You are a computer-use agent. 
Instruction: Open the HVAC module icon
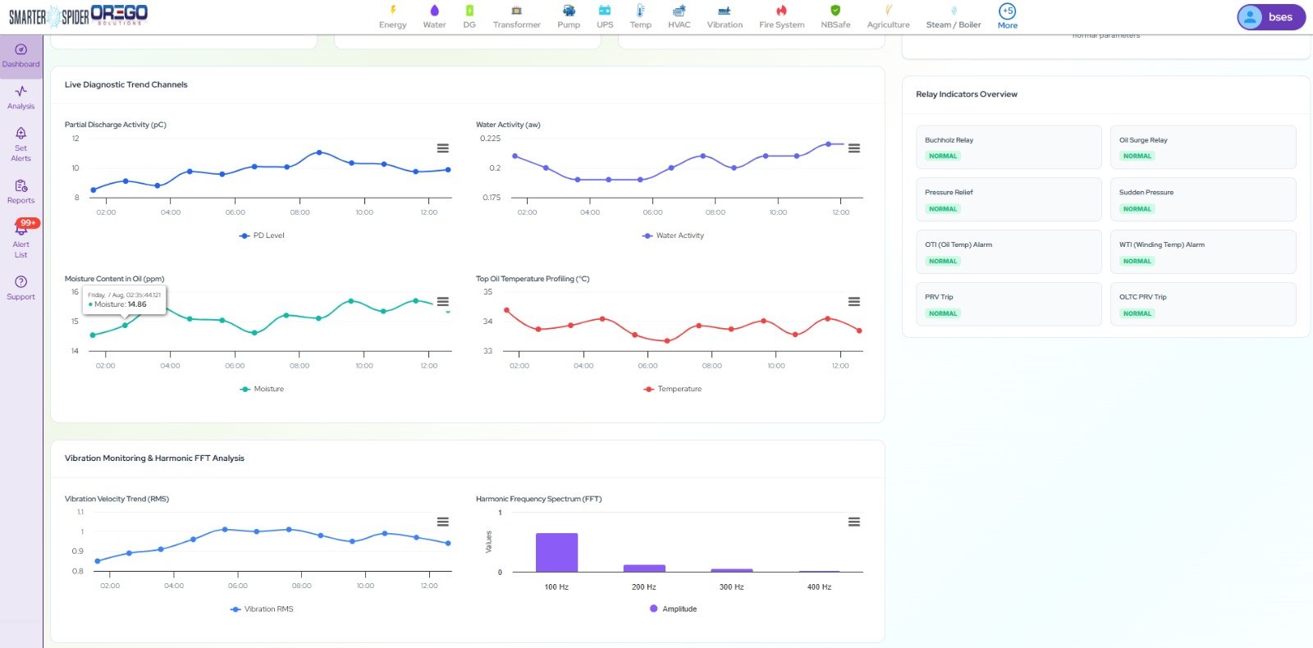tap(679, 11)
